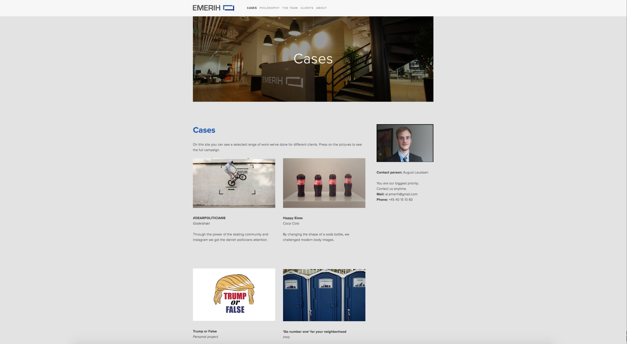The height and width of the screenshot is (344, 627).
Task: Open the Cases navigation item
Action: click(x=252, y=8)
